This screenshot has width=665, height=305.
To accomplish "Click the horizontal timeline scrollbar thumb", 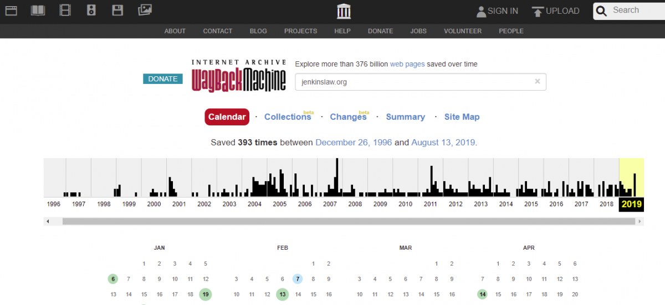I will point(349,222).
